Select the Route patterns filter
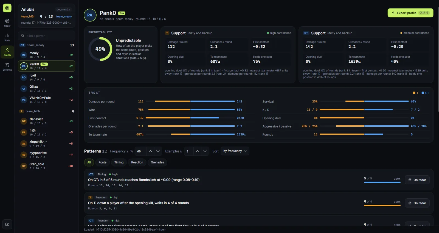Screen dimensions: 439x233 point(102,162)
